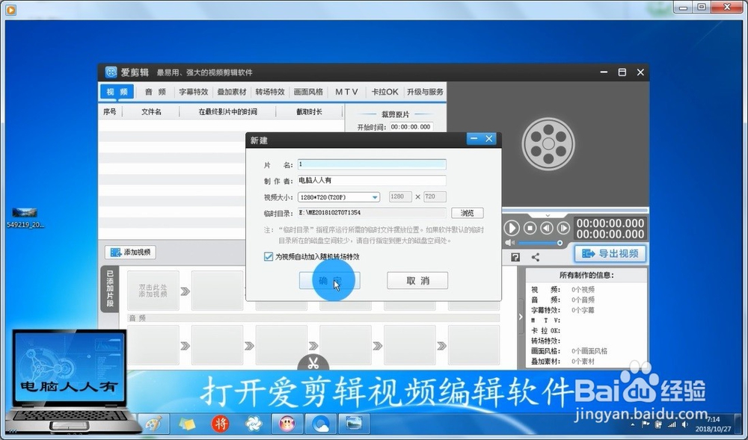748x440 pixels.
Task: Open the red 将 chess taskbar icon
Action: [x=220, y=424]
